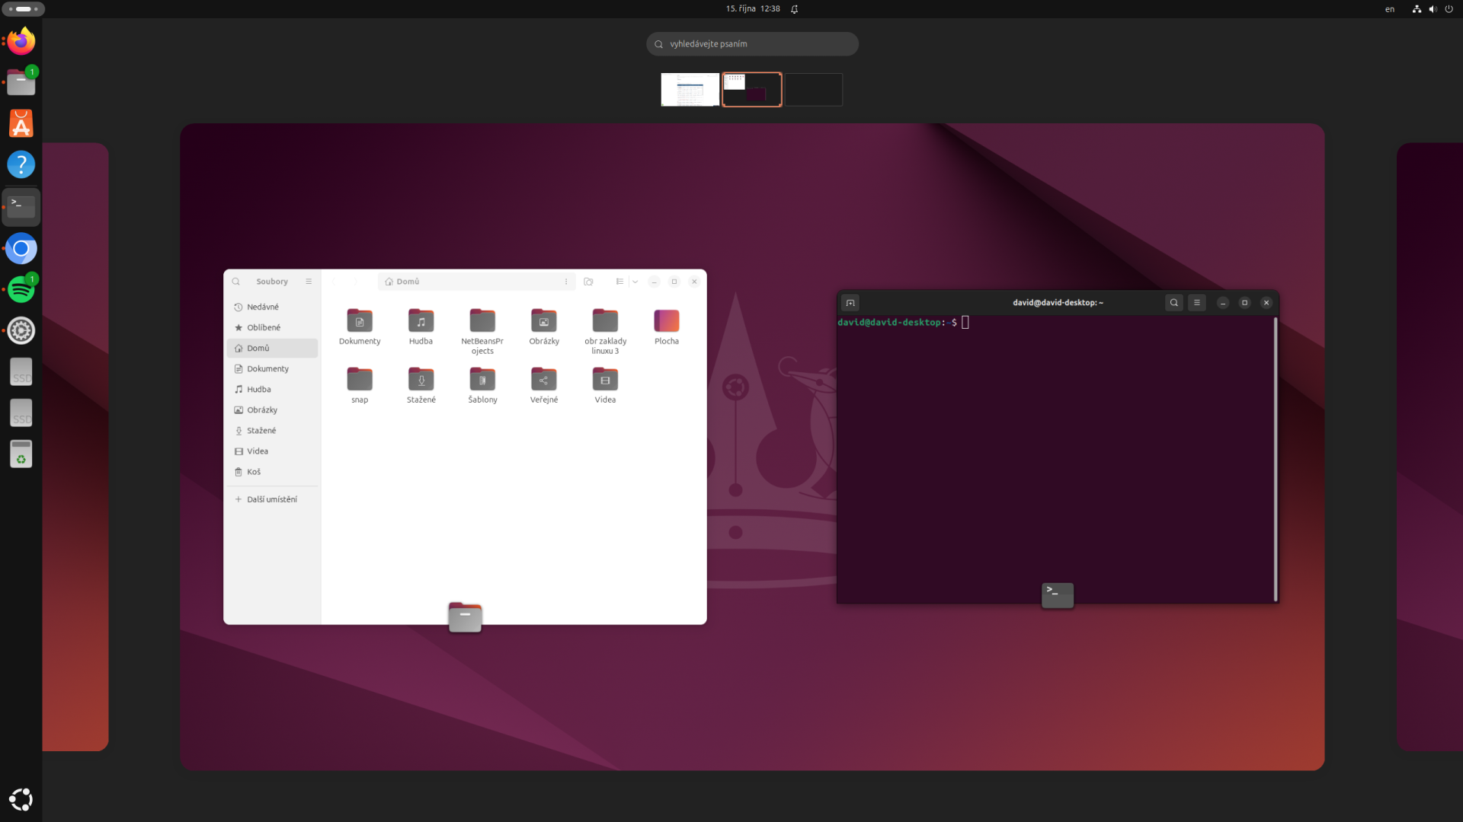Image resolution: width=1463 pixels, height=822 pixels.
Task: Open the path bar kebab menu in Files
Action: pos(565,281)
